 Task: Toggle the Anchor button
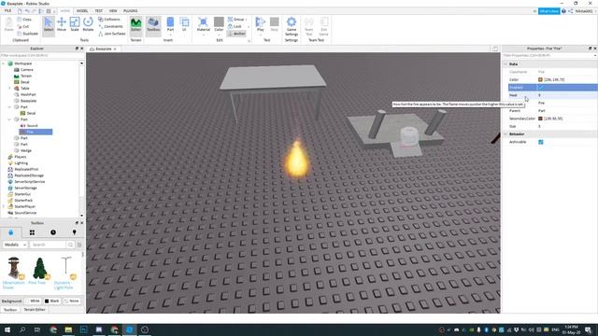click(x=236, y=34)
